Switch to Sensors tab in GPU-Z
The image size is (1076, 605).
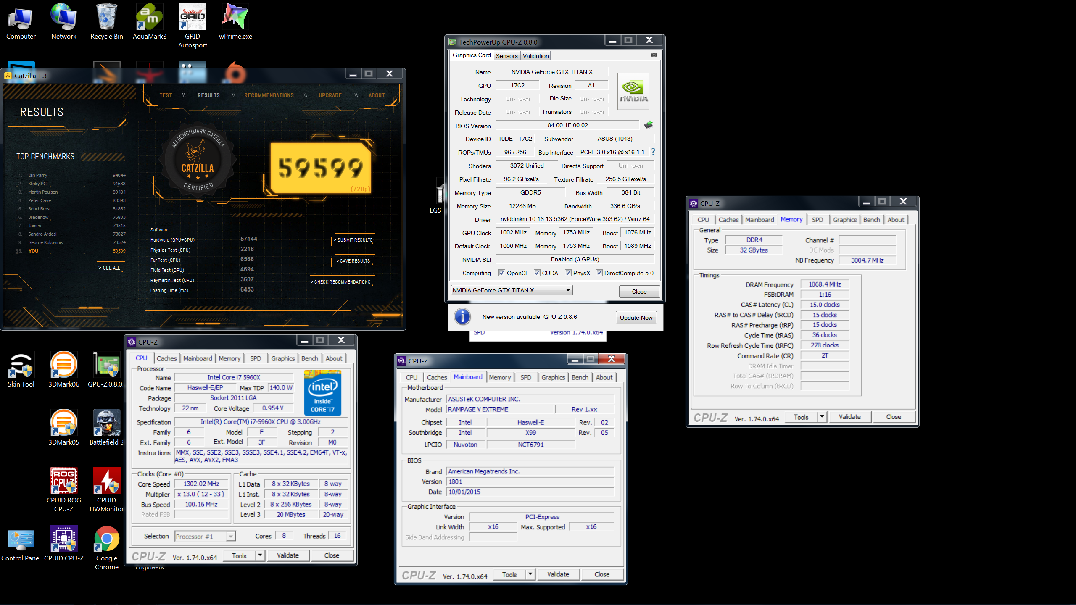click(506, 56)
